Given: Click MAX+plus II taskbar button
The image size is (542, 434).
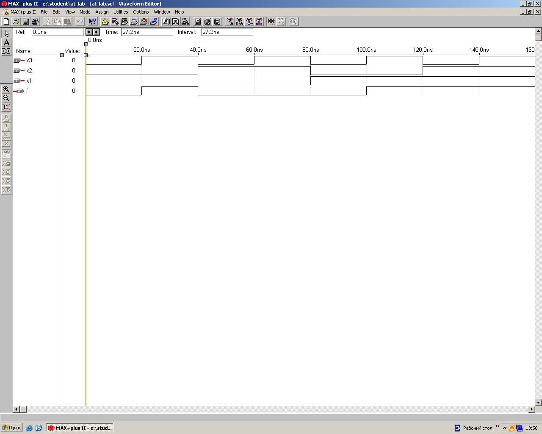Looking at the screenshot, I should [x=80, y=428].
